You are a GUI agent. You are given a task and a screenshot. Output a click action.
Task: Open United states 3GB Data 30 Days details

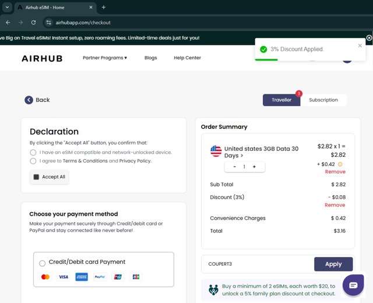click(x=261, y=152)
